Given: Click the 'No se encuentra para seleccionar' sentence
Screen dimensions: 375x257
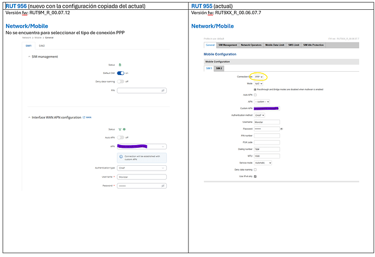Looking at the screenshot, I should point(65,33).
